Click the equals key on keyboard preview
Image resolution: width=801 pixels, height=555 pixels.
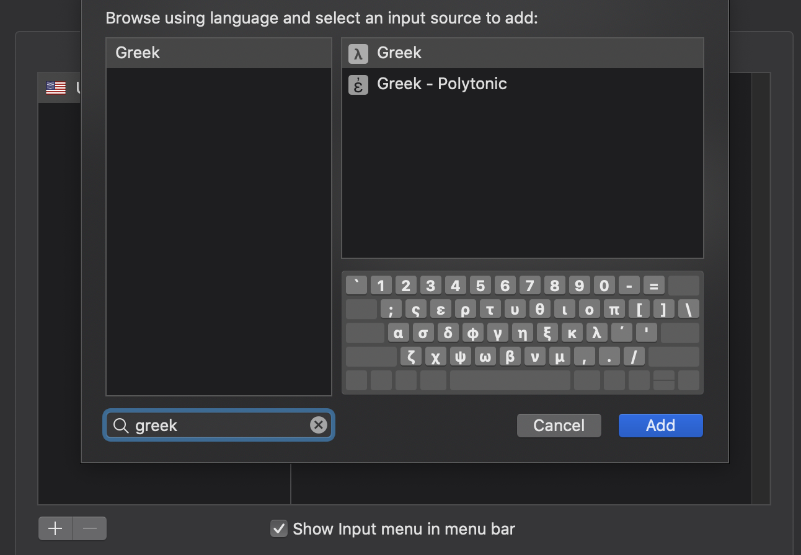[x=654, y=286]
